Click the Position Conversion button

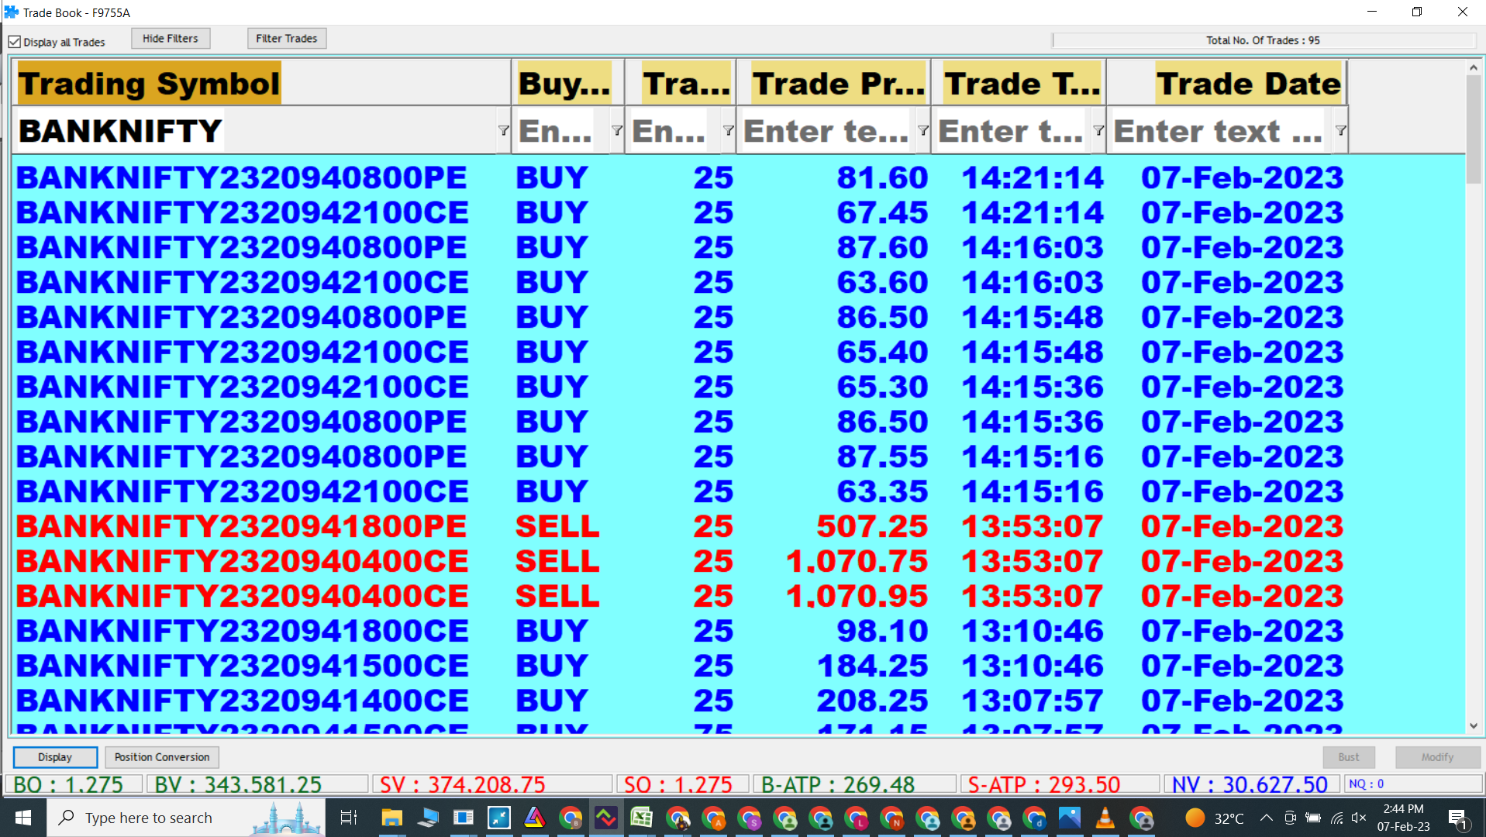click(162, 757)
